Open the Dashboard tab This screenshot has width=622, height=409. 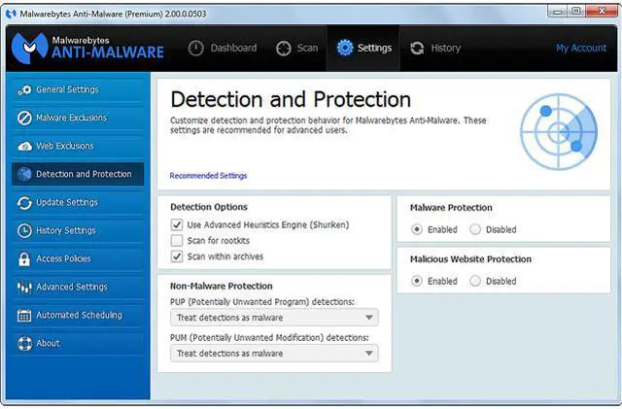click(x=223, y=48)
